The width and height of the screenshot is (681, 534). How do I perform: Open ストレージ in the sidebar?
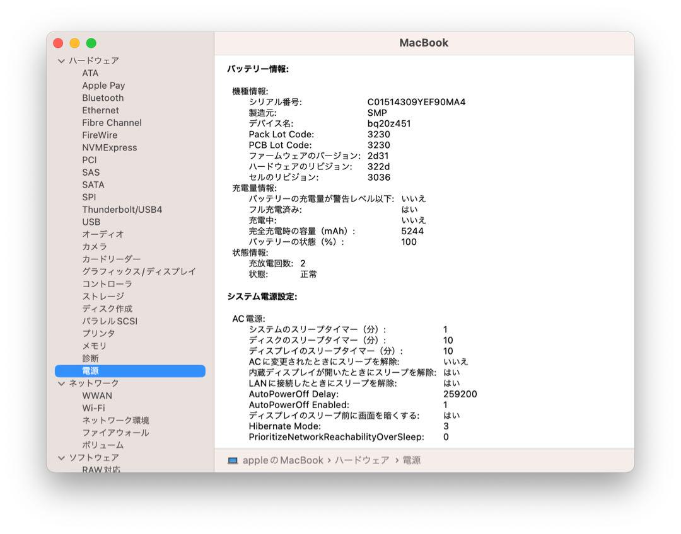(103, 296)
